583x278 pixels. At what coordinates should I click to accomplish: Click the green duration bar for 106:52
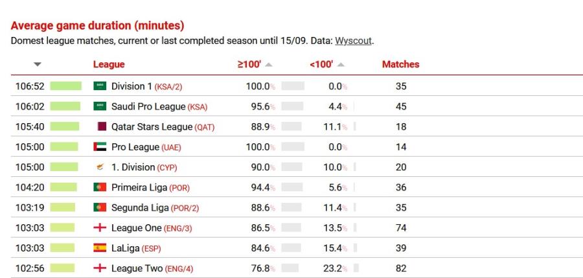[66, 86]
